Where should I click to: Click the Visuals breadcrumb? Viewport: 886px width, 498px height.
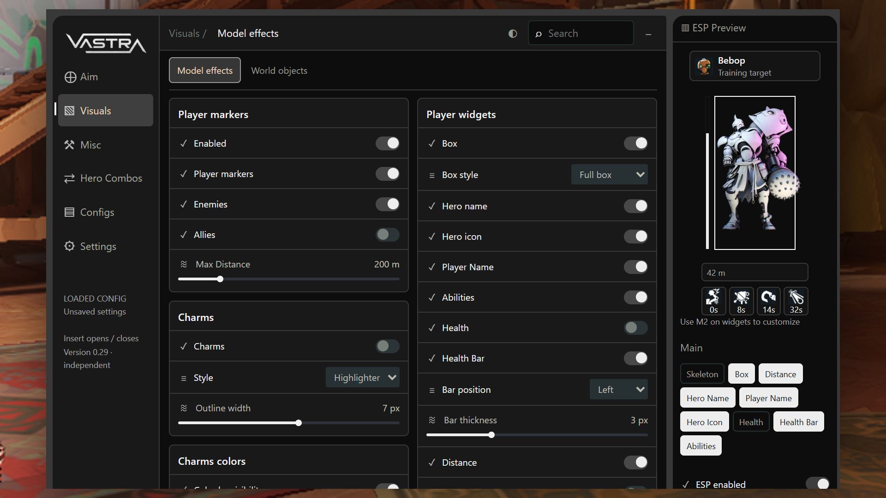point(184,34)
